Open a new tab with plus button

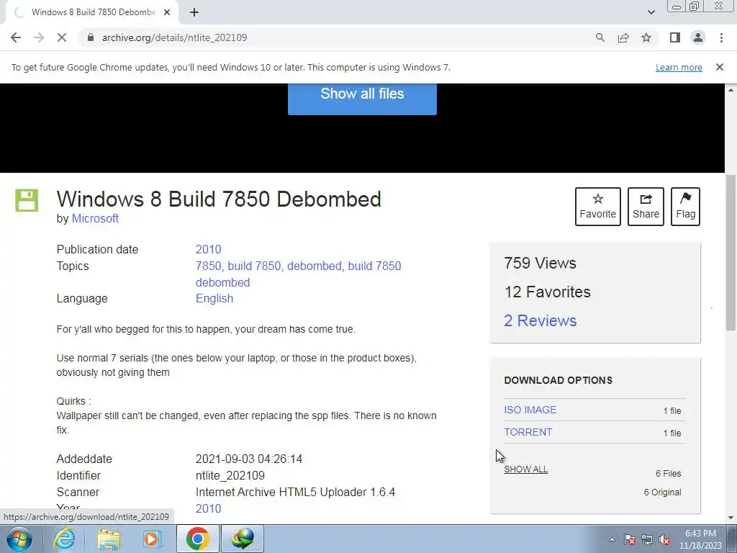coord(194,12)
